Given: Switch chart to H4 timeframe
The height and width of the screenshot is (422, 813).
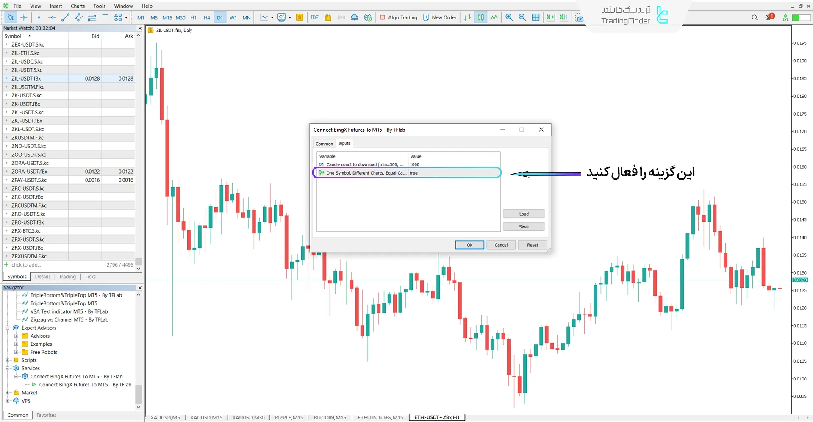Looking at the screenshot, I should pyautogui.click(x=207, y=18).
